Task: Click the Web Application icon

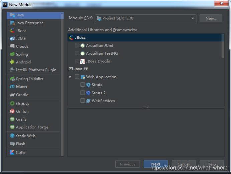Action: click(x=83, y=77)
